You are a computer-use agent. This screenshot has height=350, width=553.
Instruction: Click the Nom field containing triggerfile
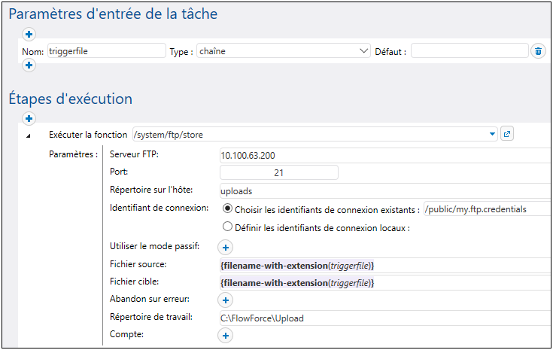tap(105, 51)
